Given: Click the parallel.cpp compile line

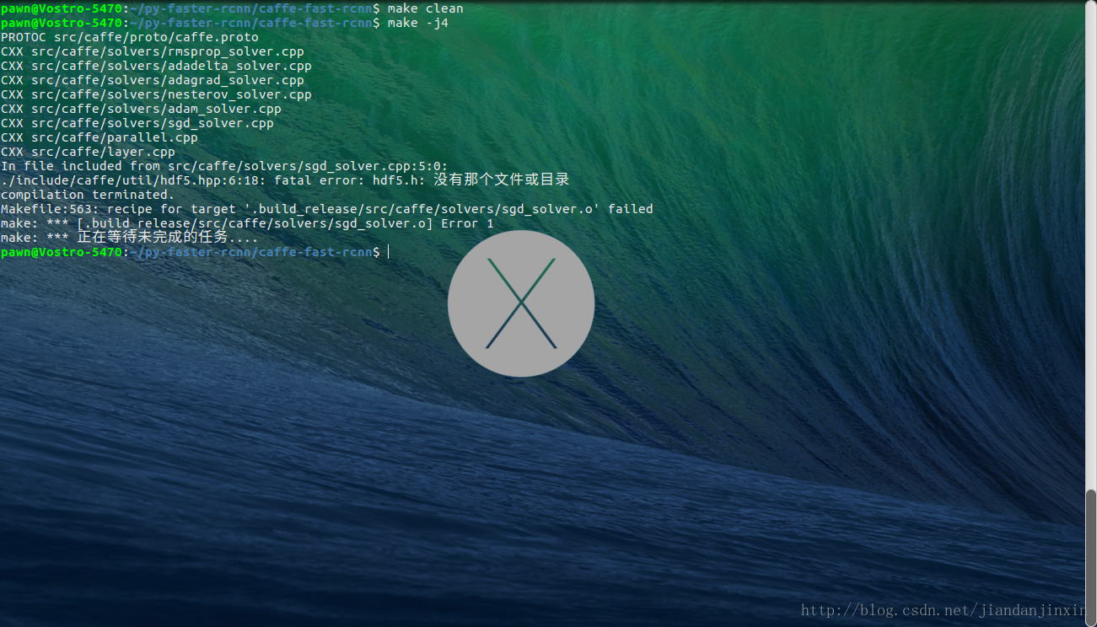Looking at the screenshot, I should [x=99, y=137].
